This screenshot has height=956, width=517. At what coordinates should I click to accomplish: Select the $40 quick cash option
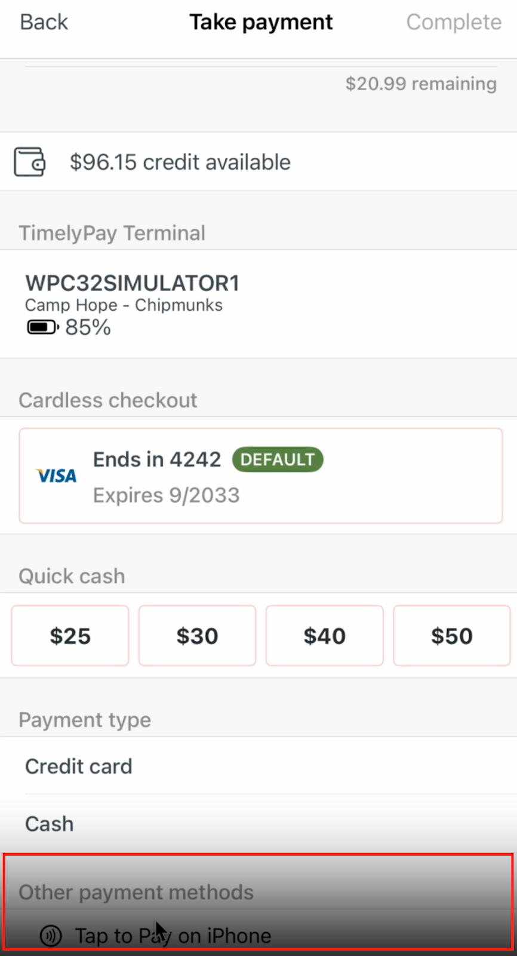point(325,636)
